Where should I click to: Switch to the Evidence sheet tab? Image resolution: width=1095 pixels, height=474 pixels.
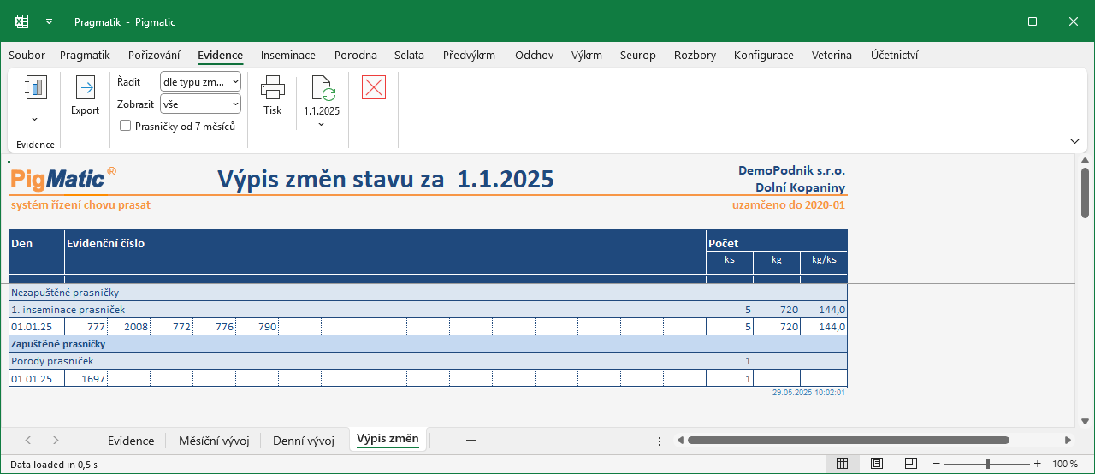click(x=131, y=441)
